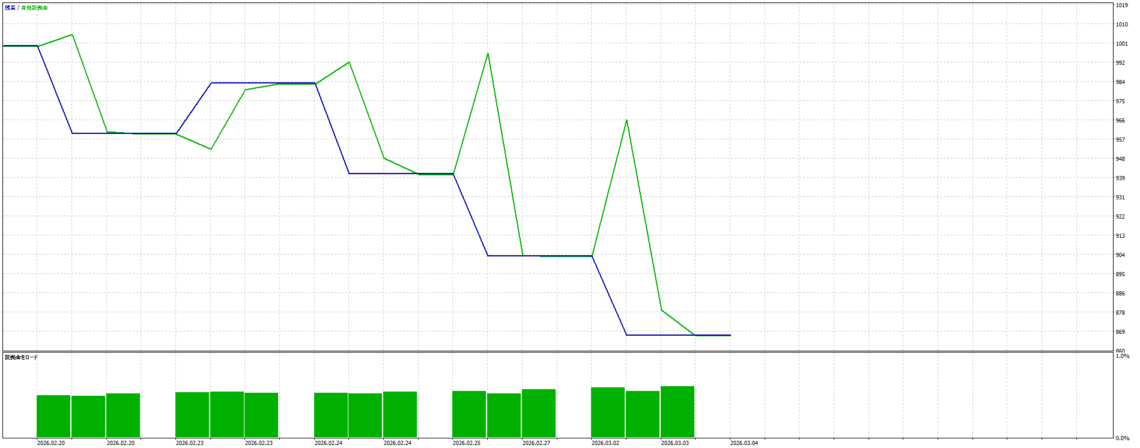Click the 0.0% margin load axis label

tap(1122, 438)
